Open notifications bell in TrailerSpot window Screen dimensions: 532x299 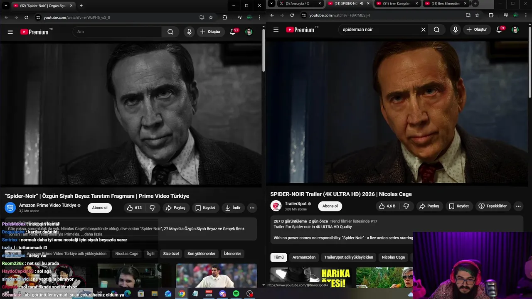[500, 29]
